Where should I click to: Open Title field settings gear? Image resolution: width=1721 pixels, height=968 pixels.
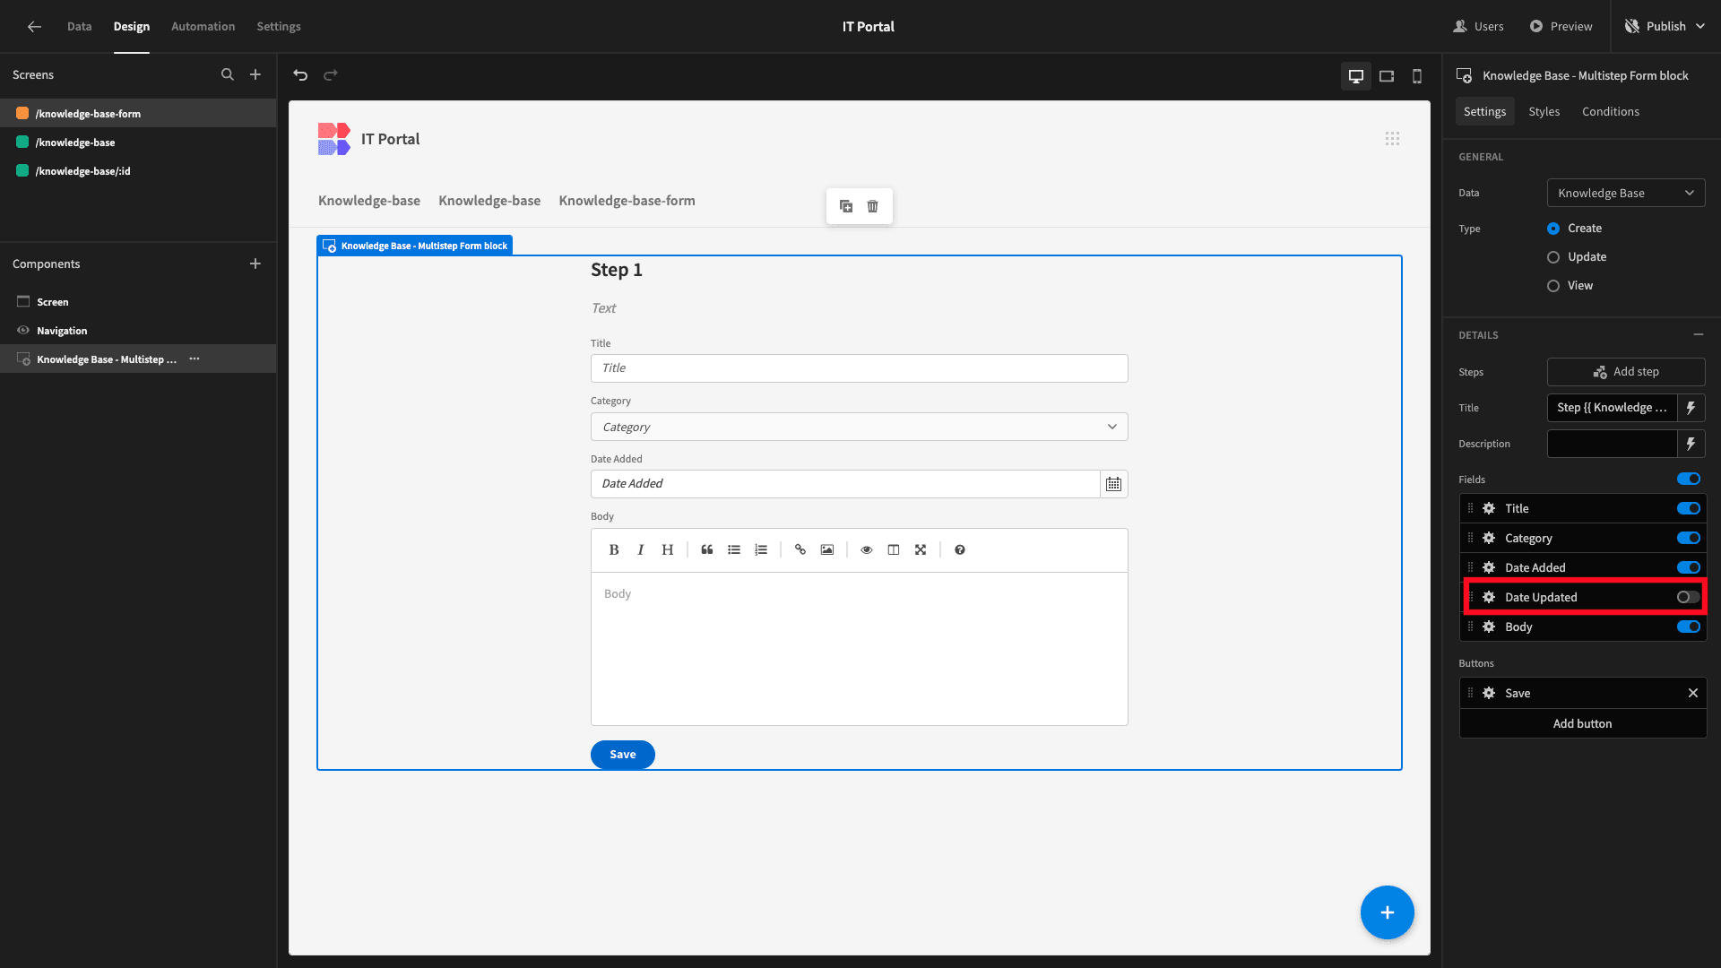(x=1489, y=508)
